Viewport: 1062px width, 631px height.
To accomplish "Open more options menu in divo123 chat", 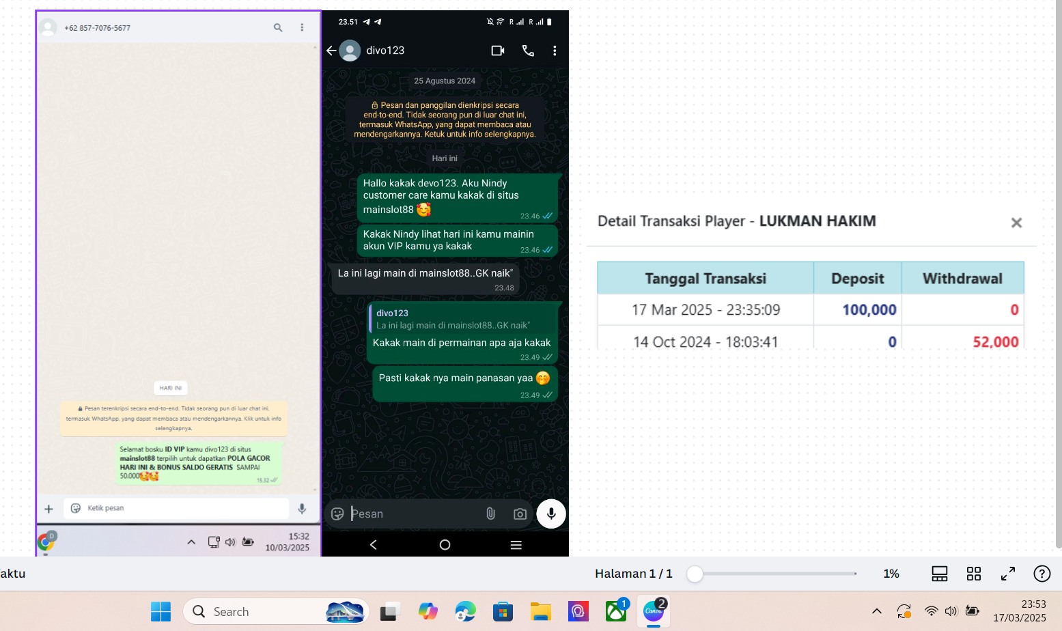I will pyautogui.click(x=555, y=51).
